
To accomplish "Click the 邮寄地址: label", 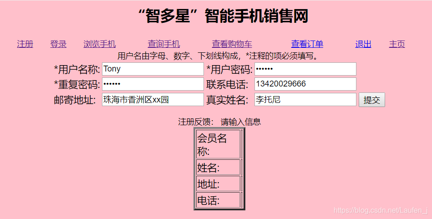I will pyautogui.click(x=75, y=100).
